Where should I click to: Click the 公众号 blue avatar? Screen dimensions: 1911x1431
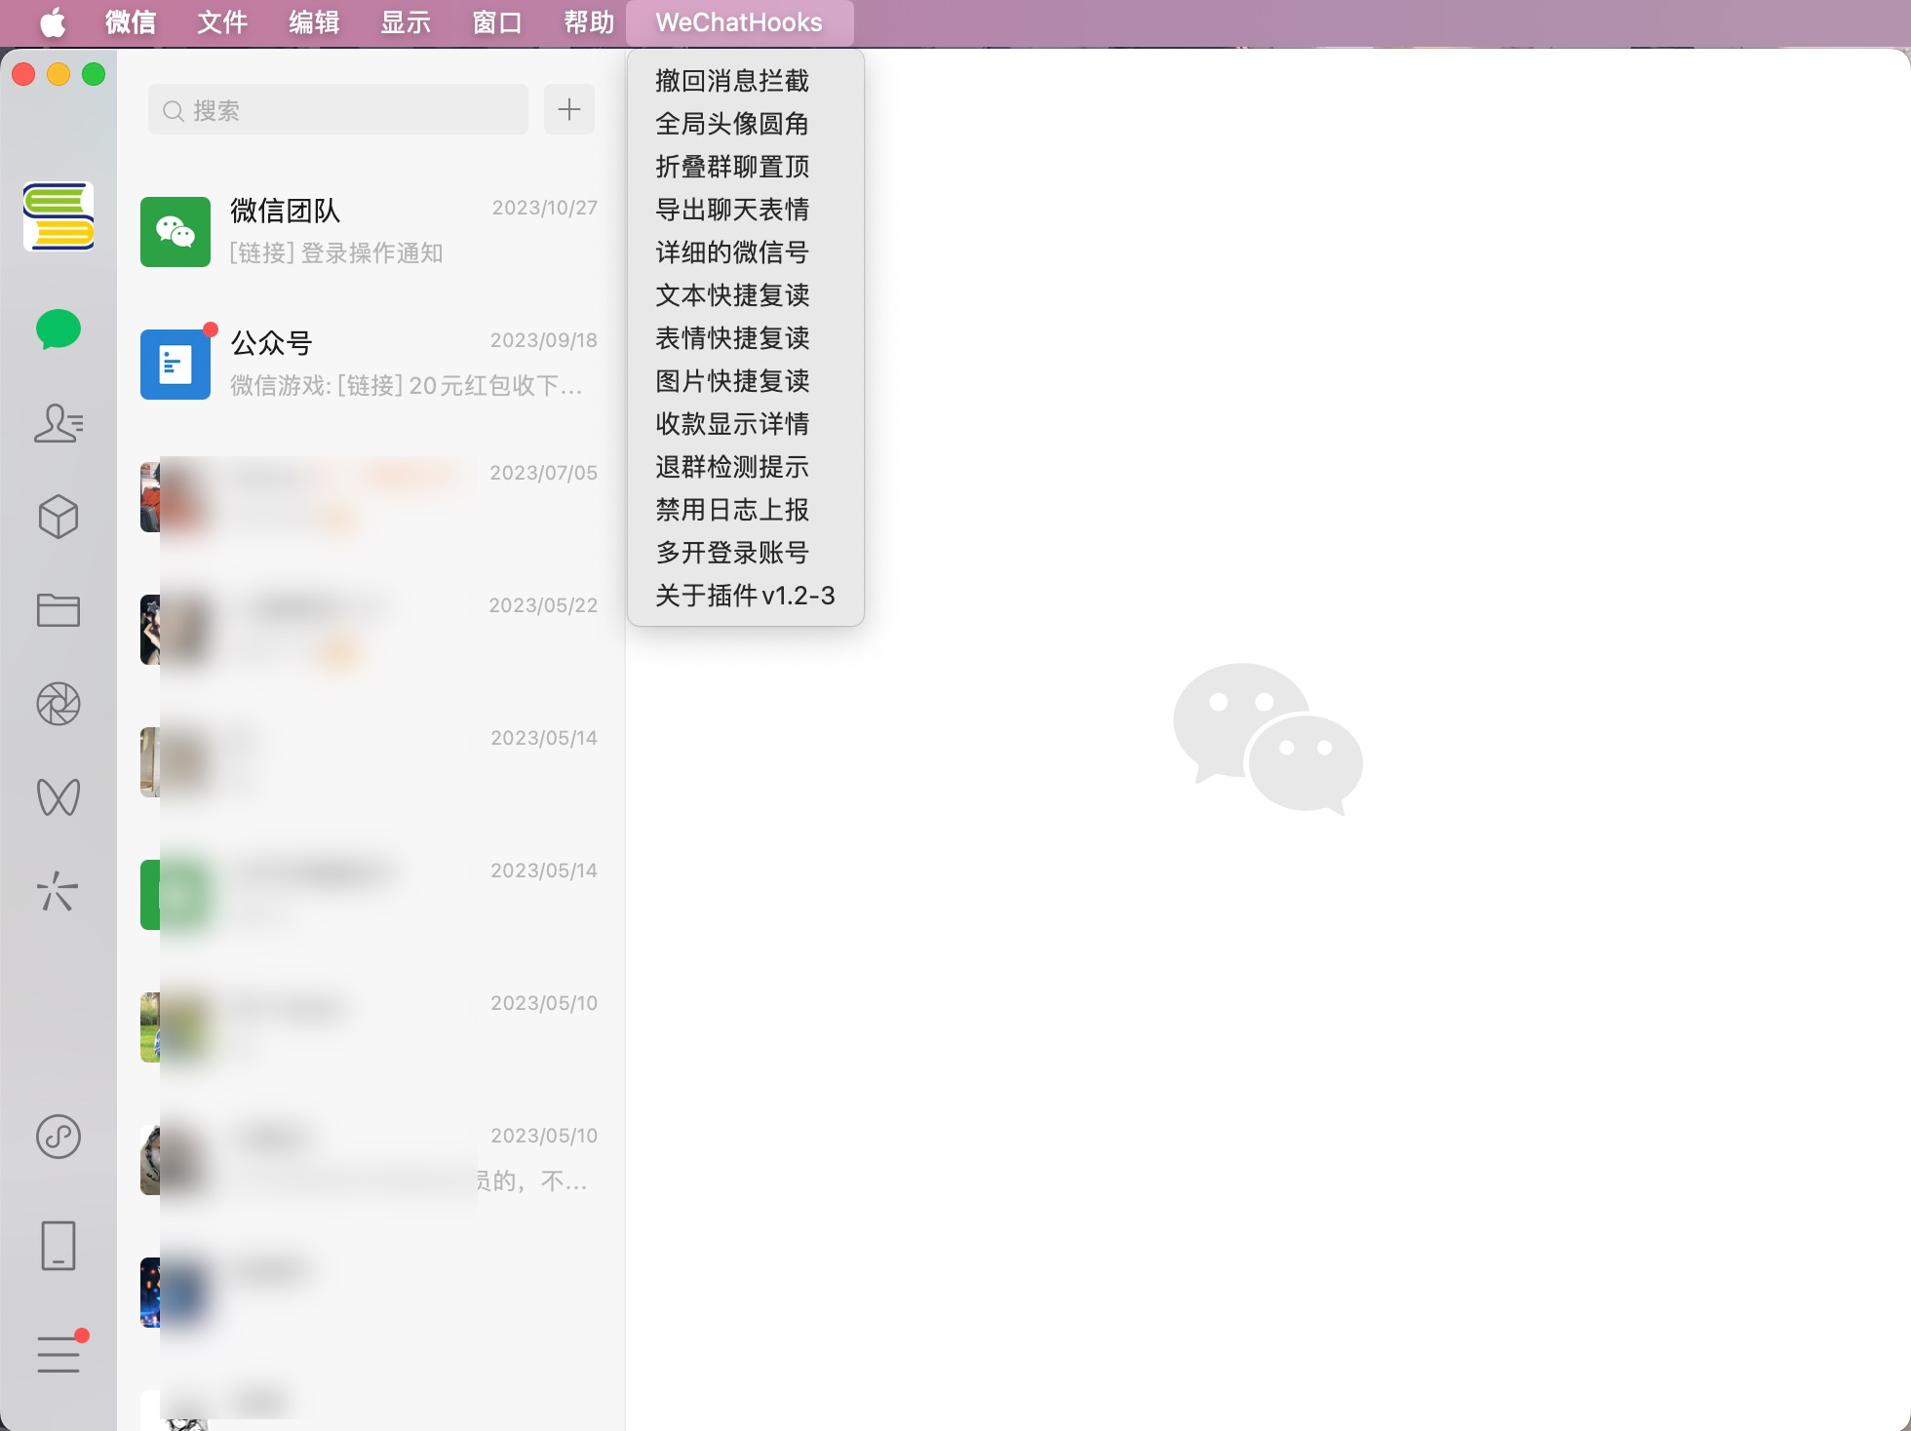coord(175,365)
